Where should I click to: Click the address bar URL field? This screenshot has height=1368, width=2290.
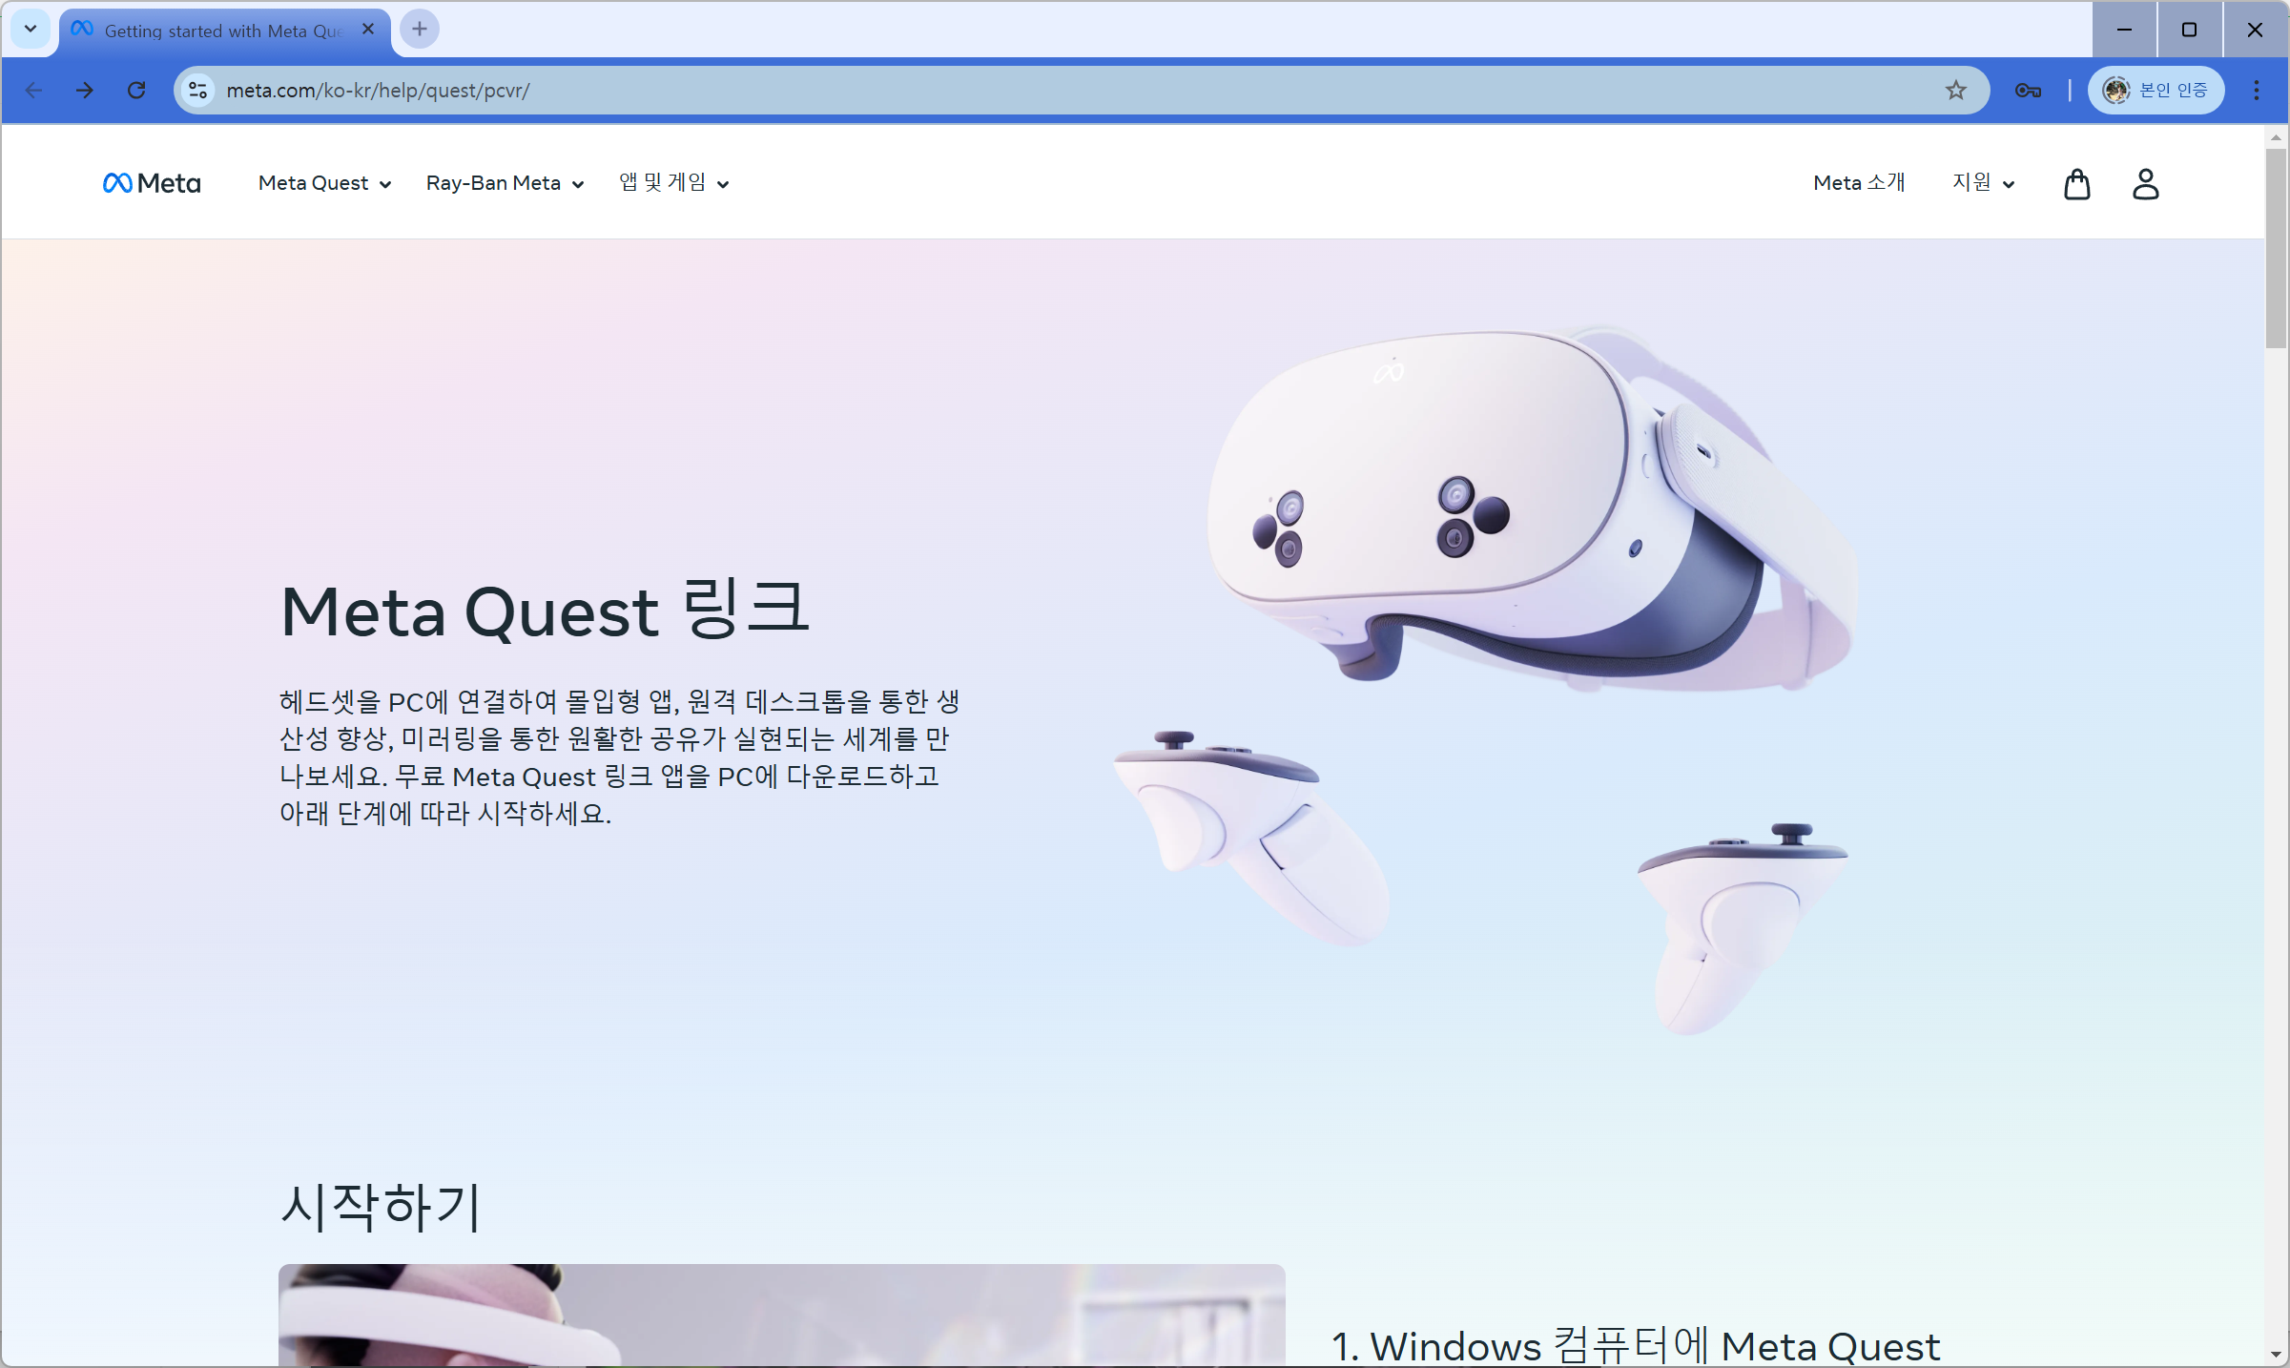(1049, 91)
